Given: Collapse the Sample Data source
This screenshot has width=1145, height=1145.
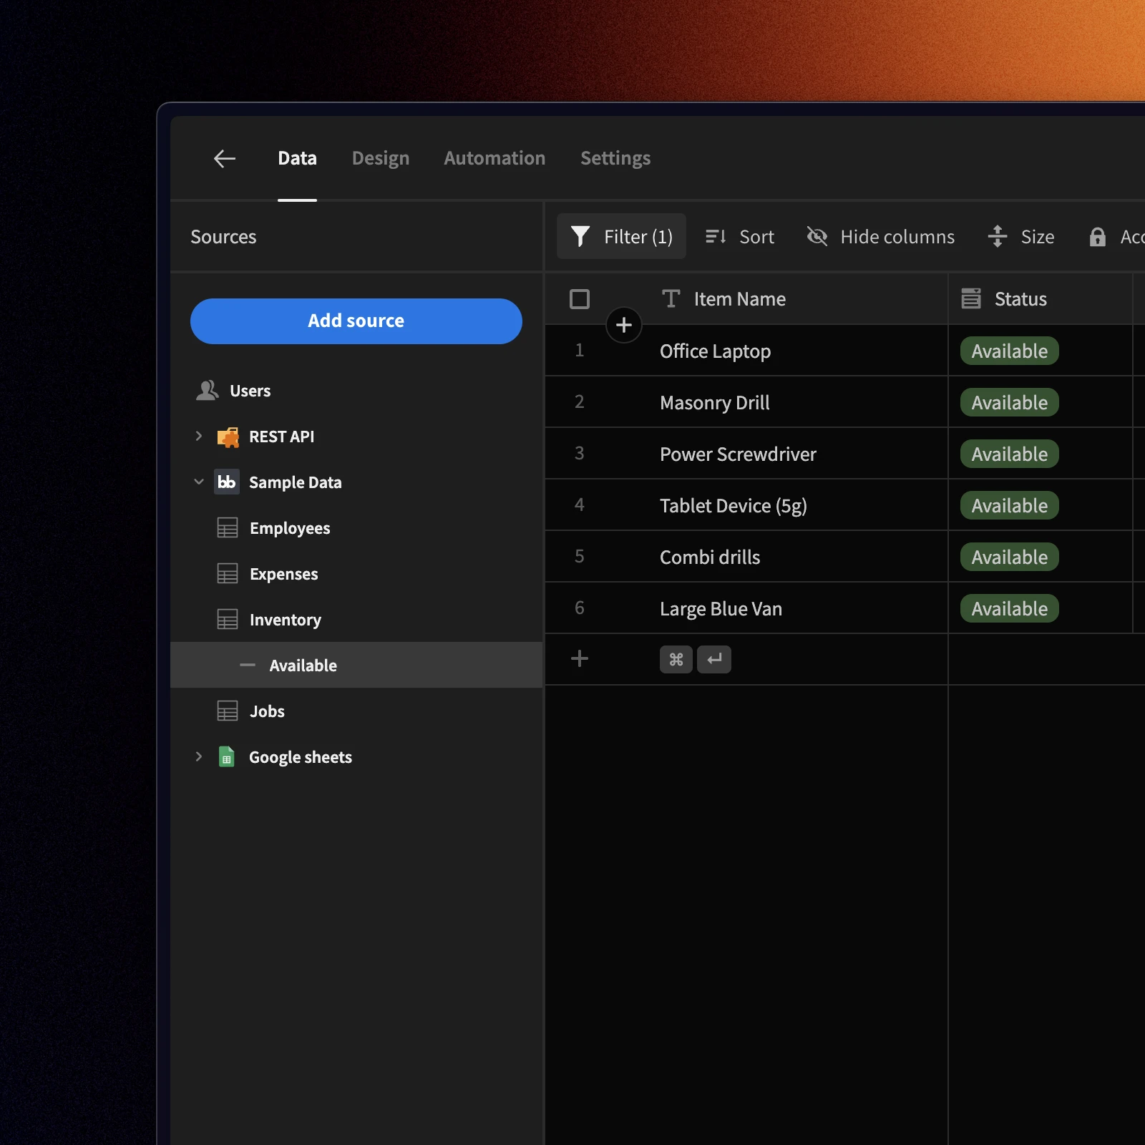Looking at the screenshot, I should click(x=199, y=482).
